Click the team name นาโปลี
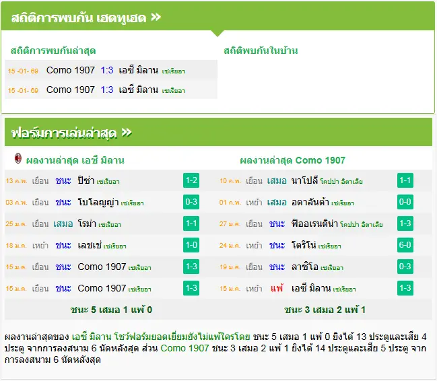This screenshot has width=437, height=381. click(304, 180)
